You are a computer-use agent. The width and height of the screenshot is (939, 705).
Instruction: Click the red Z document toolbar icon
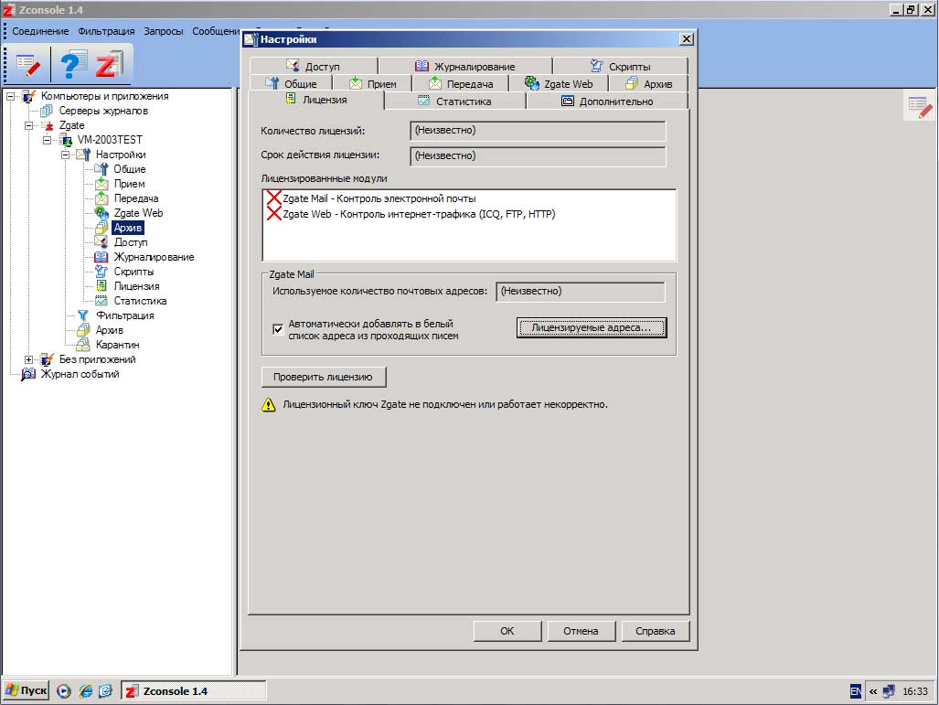(109, 64)
